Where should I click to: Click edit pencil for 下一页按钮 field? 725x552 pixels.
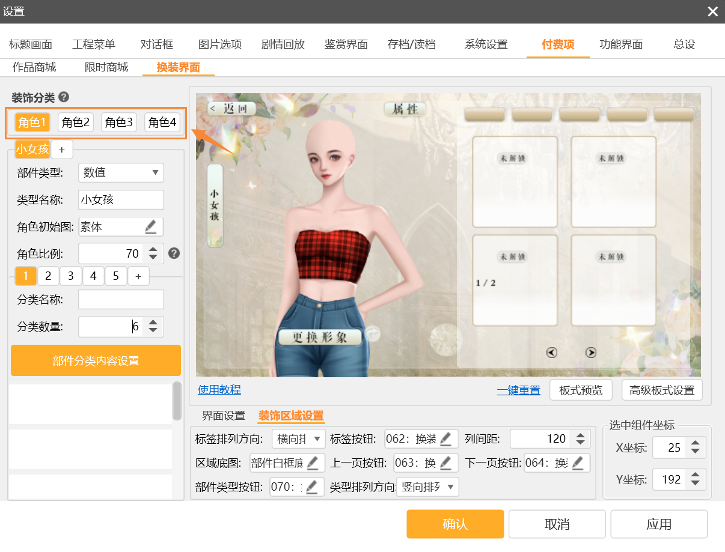[578, 463]
